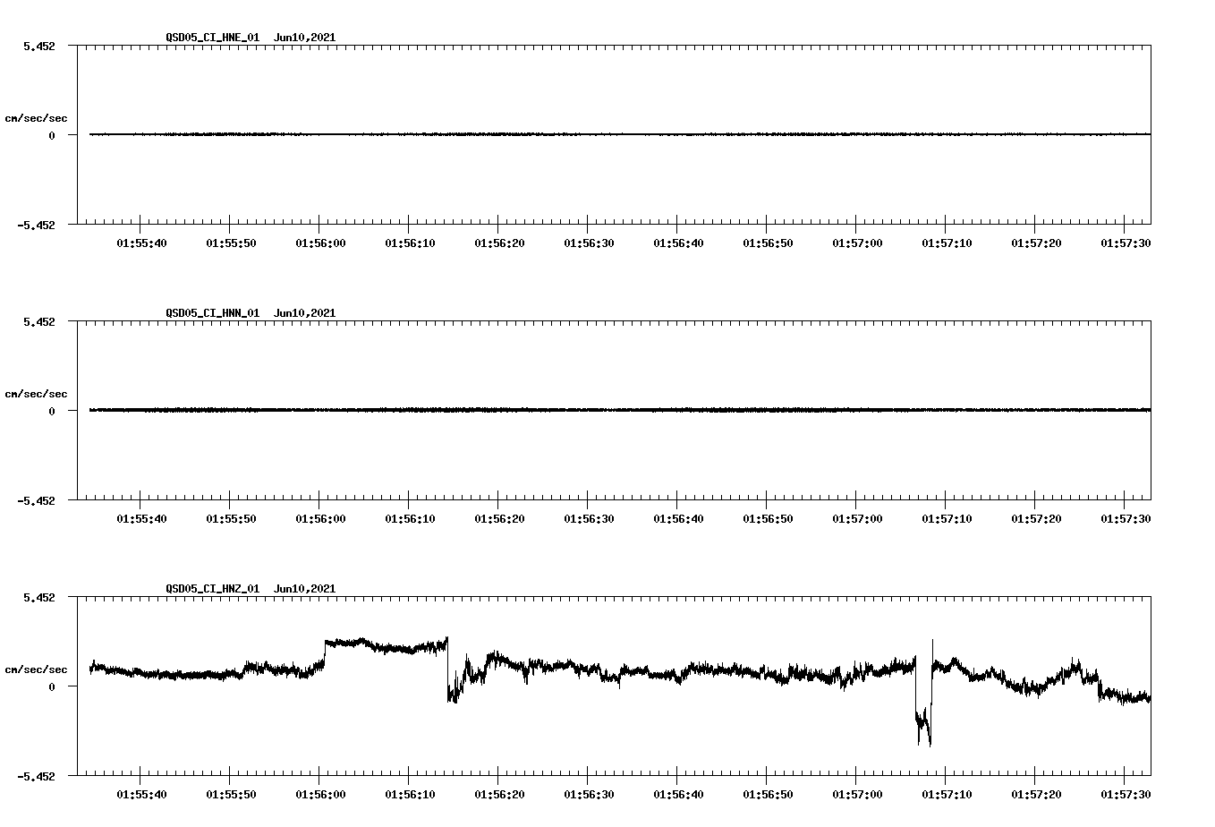The image size is (1215, 827).
Task: Click time label 01:55:50 under HNN plot
Action: point(231,519)
